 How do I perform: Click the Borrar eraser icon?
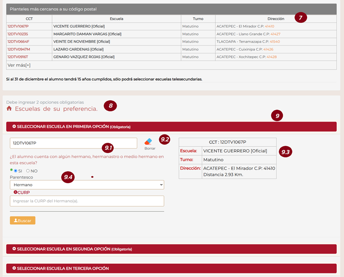tap(148, 142)
